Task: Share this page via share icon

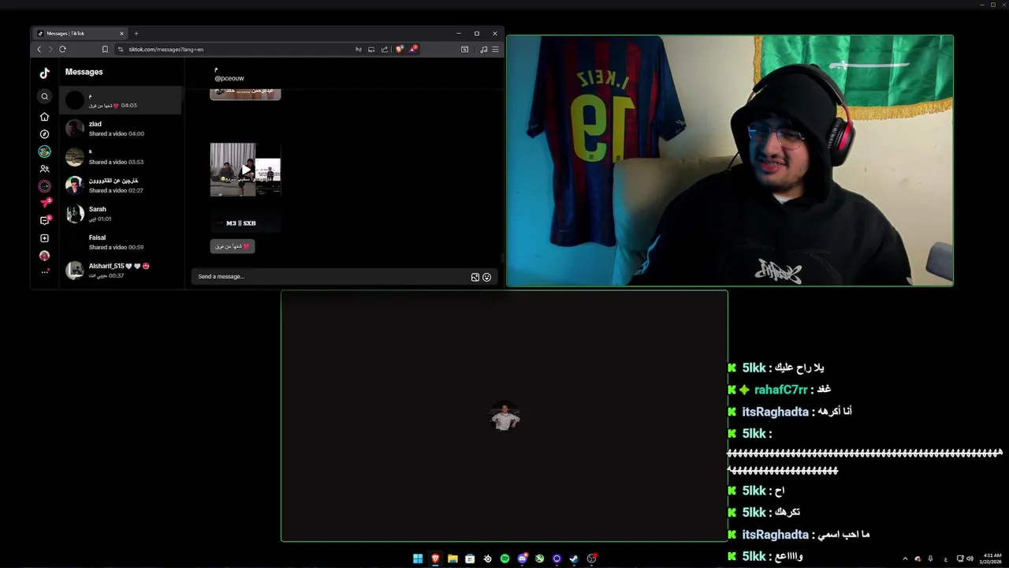Action: pyautogui.click(x=385, y=49)
